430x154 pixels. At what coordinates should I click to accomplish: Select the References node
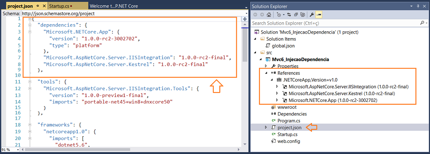pos(288,73)
